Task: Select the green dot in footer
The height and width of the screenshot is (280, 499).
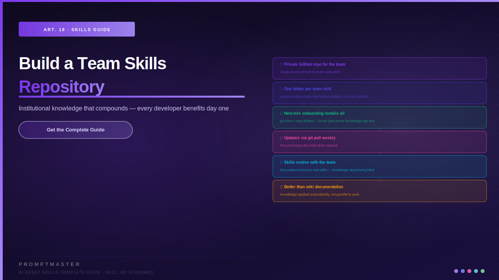Action: click(483, 271)
